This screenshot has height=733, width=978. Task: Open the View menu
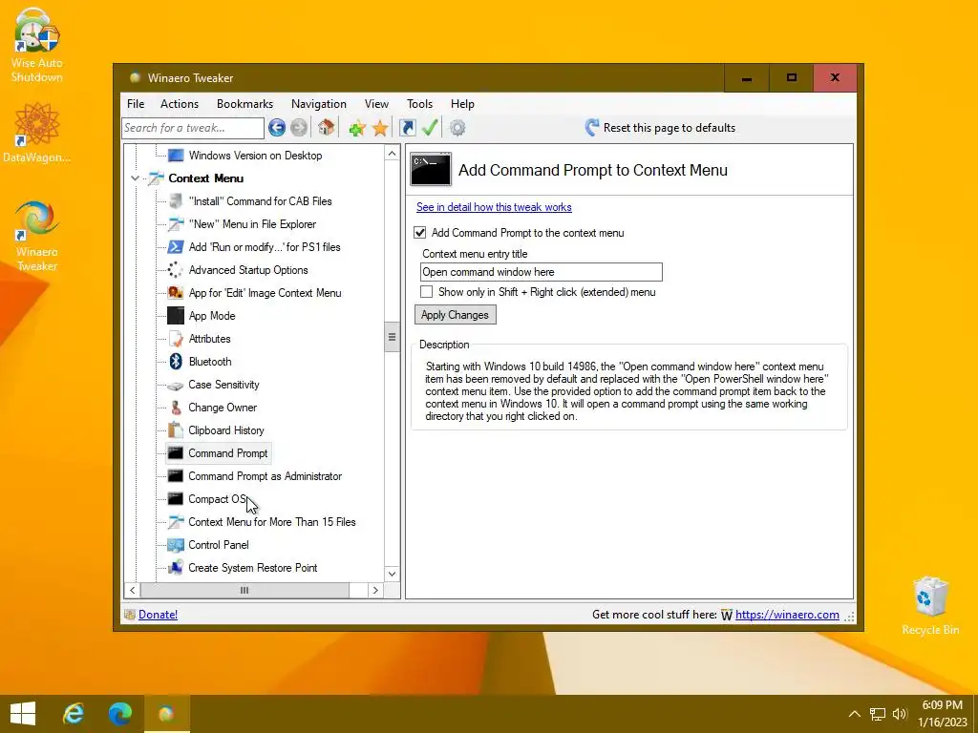376,104
